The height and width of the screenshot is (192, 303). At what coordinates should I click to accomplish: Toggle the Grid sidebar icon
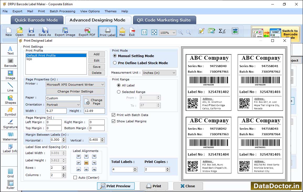[x=10, y=173]
